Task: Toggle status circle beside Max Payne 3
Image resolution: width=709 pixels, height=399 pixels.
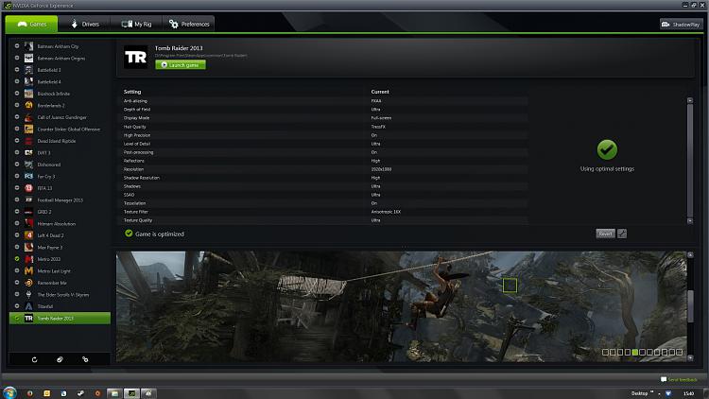Action: click(x=17, y=247)
